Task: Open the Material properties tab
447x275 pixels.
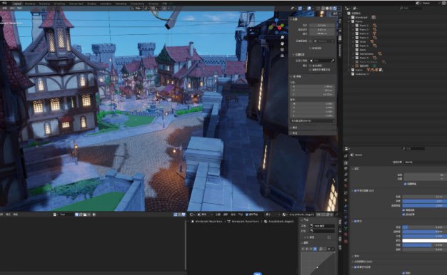Action: click(x=346, y=234)
